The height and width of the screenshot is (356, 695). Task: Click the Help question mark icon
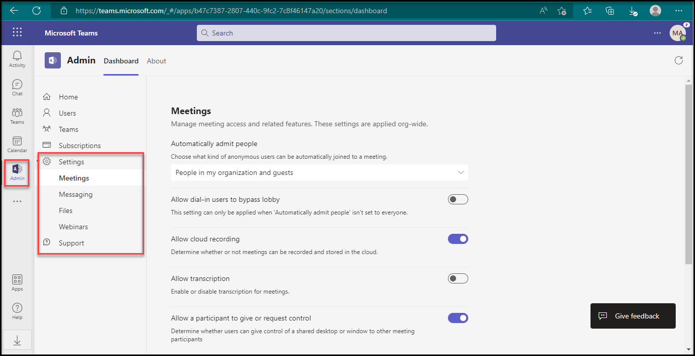pyautogui.click(x=17, y=311)
